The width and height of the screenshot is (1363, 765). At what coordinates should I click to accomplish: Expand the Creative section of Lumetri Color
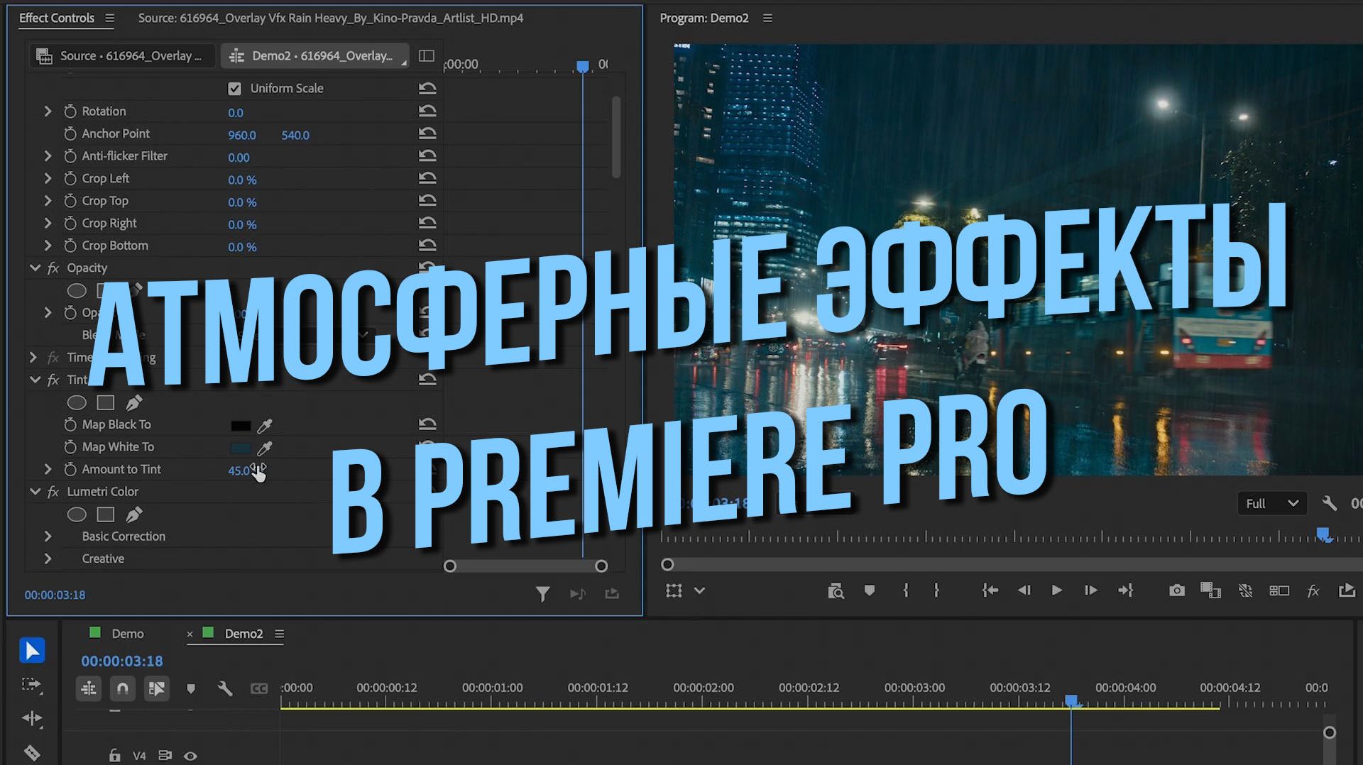point(48,558)
